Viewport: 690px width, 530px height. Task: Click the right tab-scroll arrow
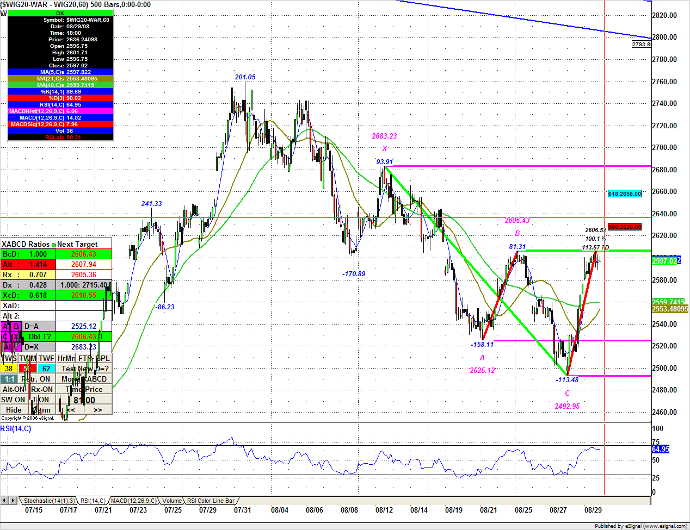coord(13,500)
